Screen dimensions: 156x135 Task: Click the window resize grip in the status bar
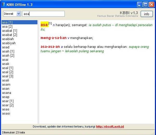coord(153,133)
